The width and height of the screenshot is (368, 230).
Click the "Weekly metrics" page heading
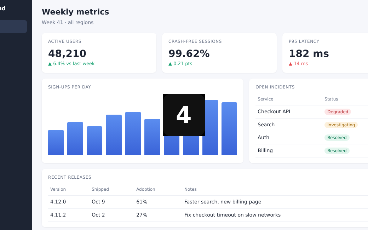coord(75,12)
